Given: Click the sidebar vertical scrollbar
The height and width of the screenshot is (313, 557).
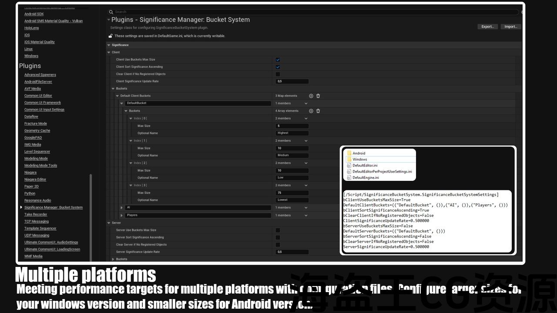Looking at the screenshot, I should coord(91,209).
